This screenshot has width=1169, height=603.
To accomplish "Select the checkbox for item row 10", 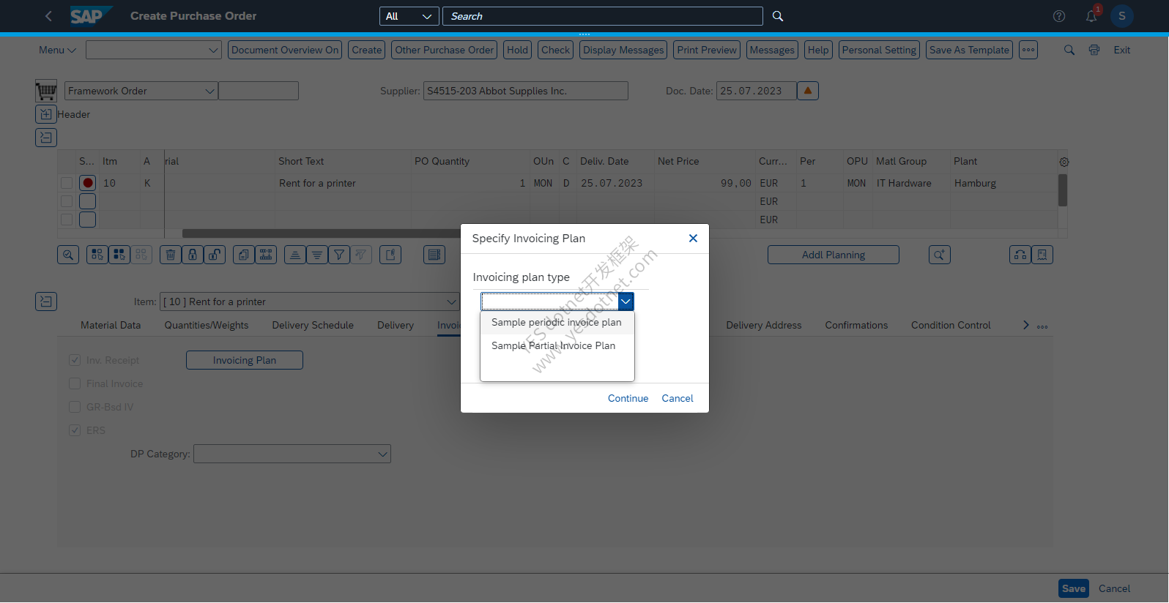I will 67,183.
